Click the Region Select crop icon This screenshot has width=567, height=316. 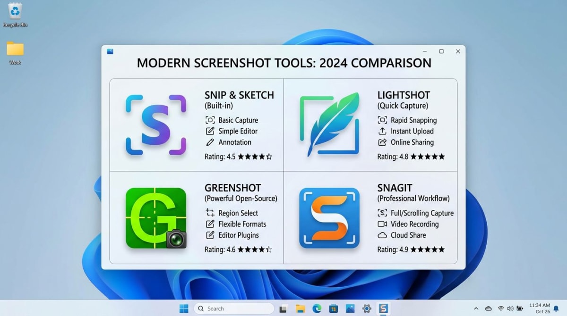pos(210,213)
